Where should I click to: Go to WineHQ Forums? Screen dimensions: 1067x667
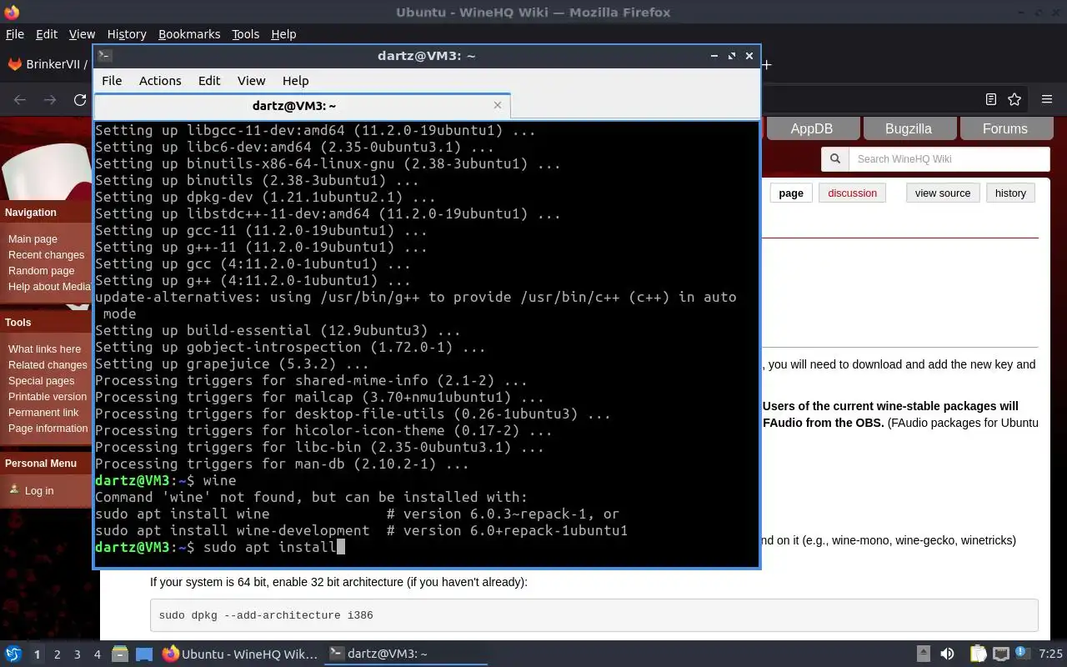[x=1004, y=128]
